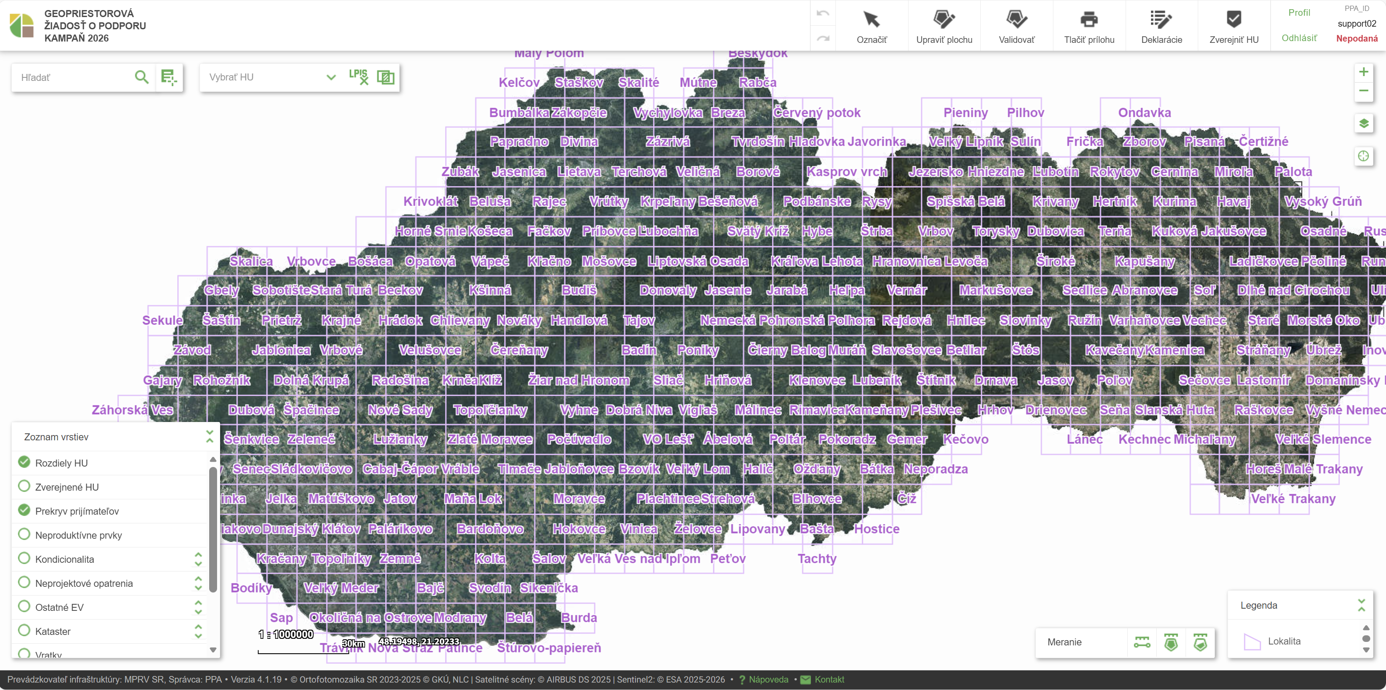Click the zoom in plus button
Viewport: 1386px width, 690px height.
point(1363,72)
